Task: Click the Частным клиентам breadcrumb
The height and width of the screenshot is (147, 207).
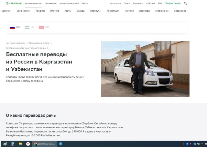Action: click(x=16, y=43)
